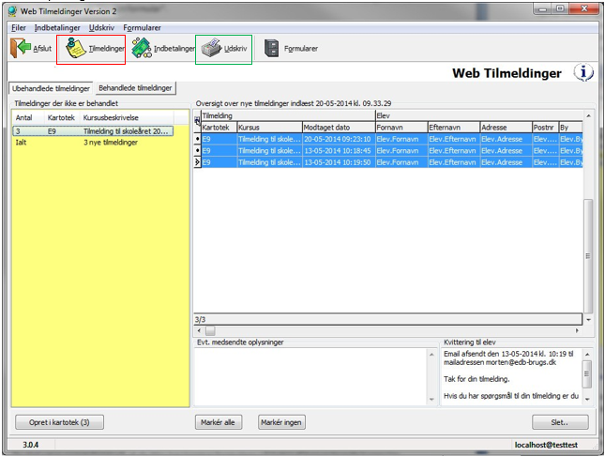This screenshot has height=456, width=605.
Task: Click the Afslut exit door icon
Action: [x=21, y=48]
